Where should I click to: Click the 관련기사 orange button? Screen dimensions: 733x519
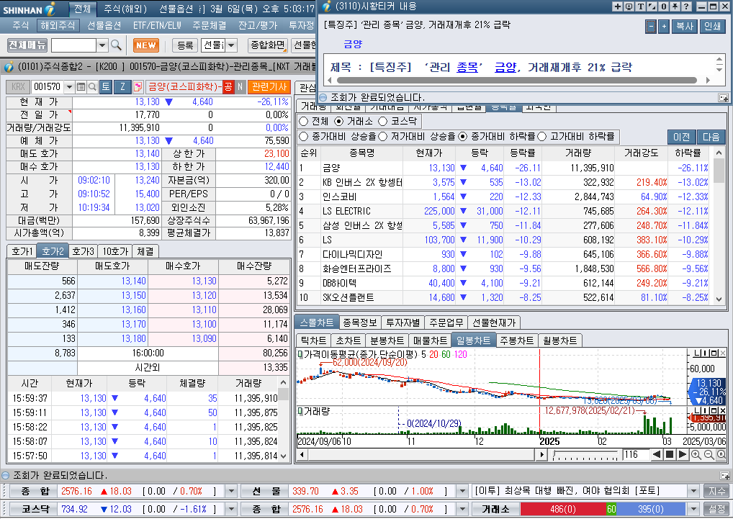tap(269, 87)
